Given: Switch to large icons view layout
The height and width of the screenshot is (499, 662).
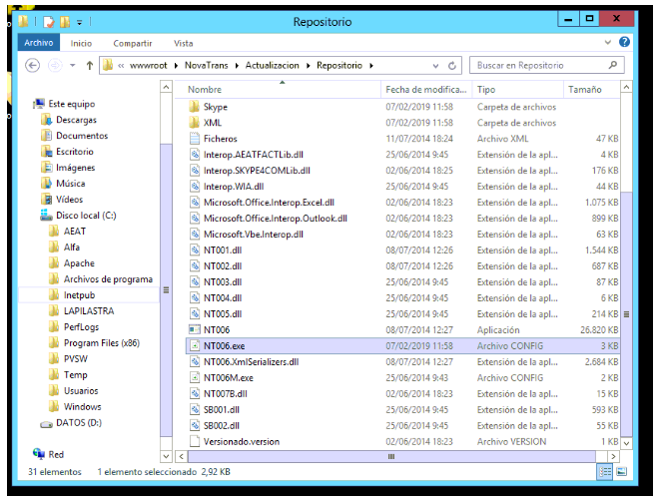Looking at the screenshot, I should [x=621, y=472].
